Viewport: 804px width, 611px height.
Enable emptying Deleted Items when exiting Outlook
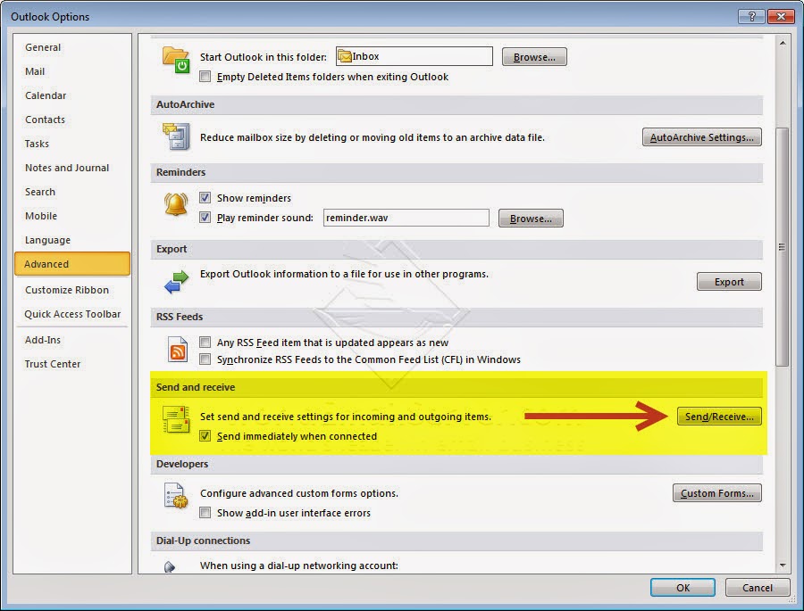click(205, 77)
